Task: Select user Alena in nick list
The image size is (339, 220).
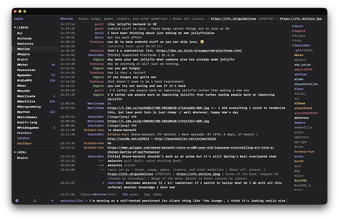Action: [x=299, y=89]
